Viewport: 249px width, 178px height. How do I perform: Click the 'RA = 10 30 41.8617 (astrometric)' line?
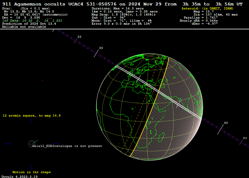(36, 15)
